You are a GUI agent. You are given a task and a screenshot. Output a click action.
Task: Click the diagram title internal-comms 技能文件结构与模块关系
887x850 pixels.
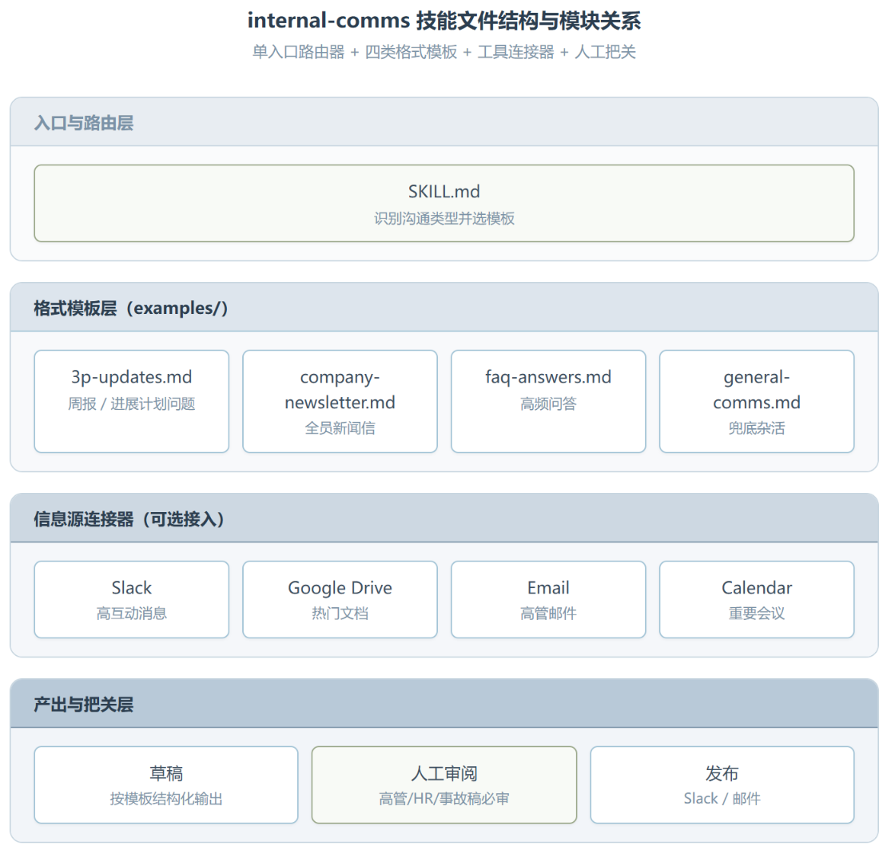(x=444, y=21)
